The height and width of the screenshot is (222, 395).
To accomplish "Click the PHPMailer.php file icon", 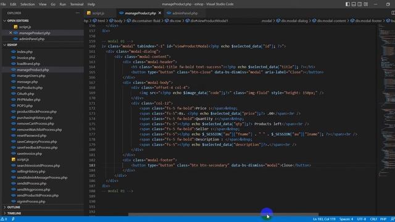I will pos(14,100).
